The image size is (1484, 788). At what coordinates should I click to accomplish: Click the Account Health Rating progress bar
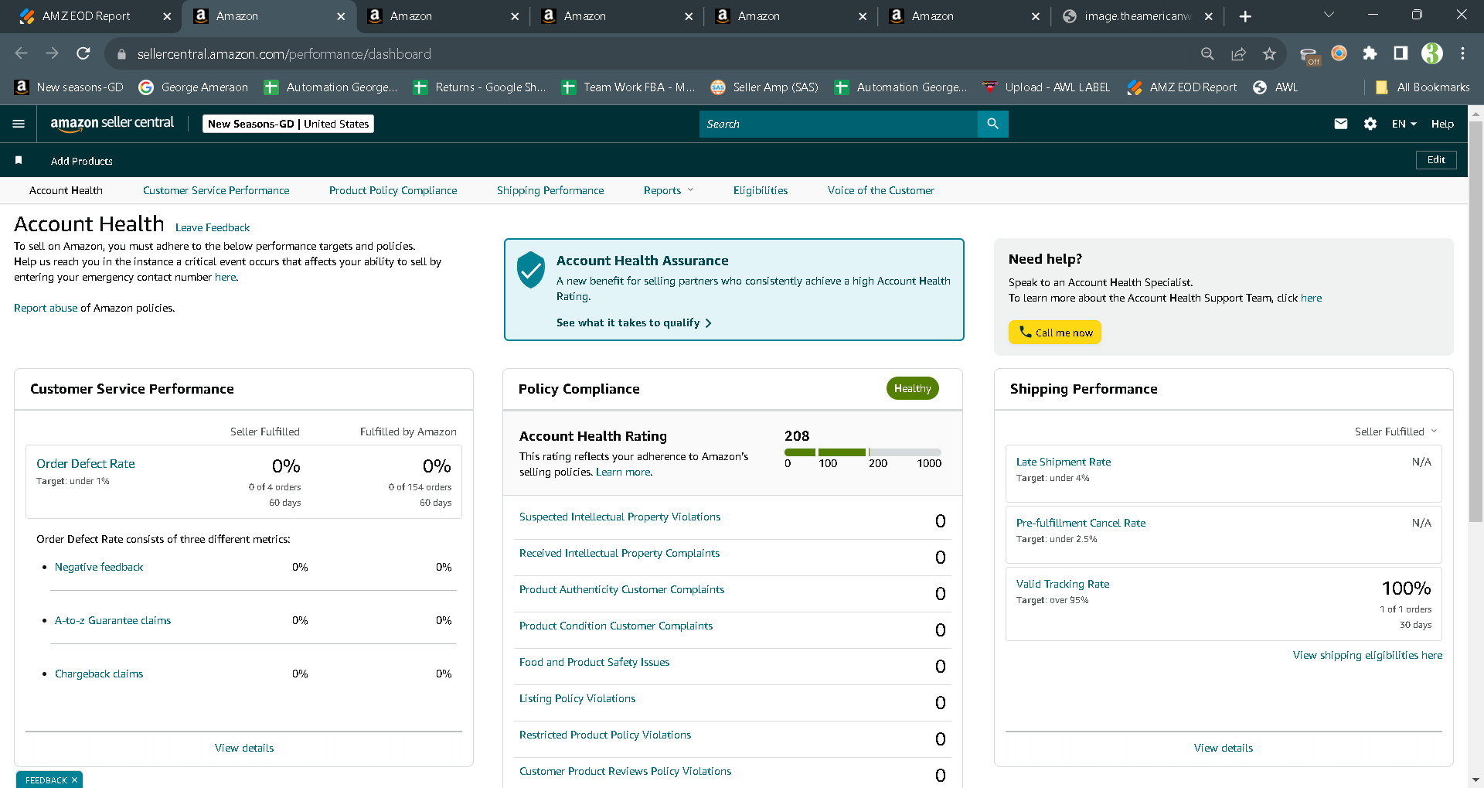(863, 452)
